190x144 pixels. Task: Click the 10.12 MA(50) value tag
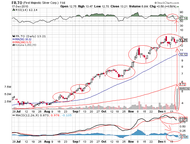(183, 54)
